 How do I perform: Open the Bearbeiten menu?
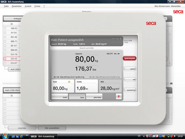(x=17, y=6)
